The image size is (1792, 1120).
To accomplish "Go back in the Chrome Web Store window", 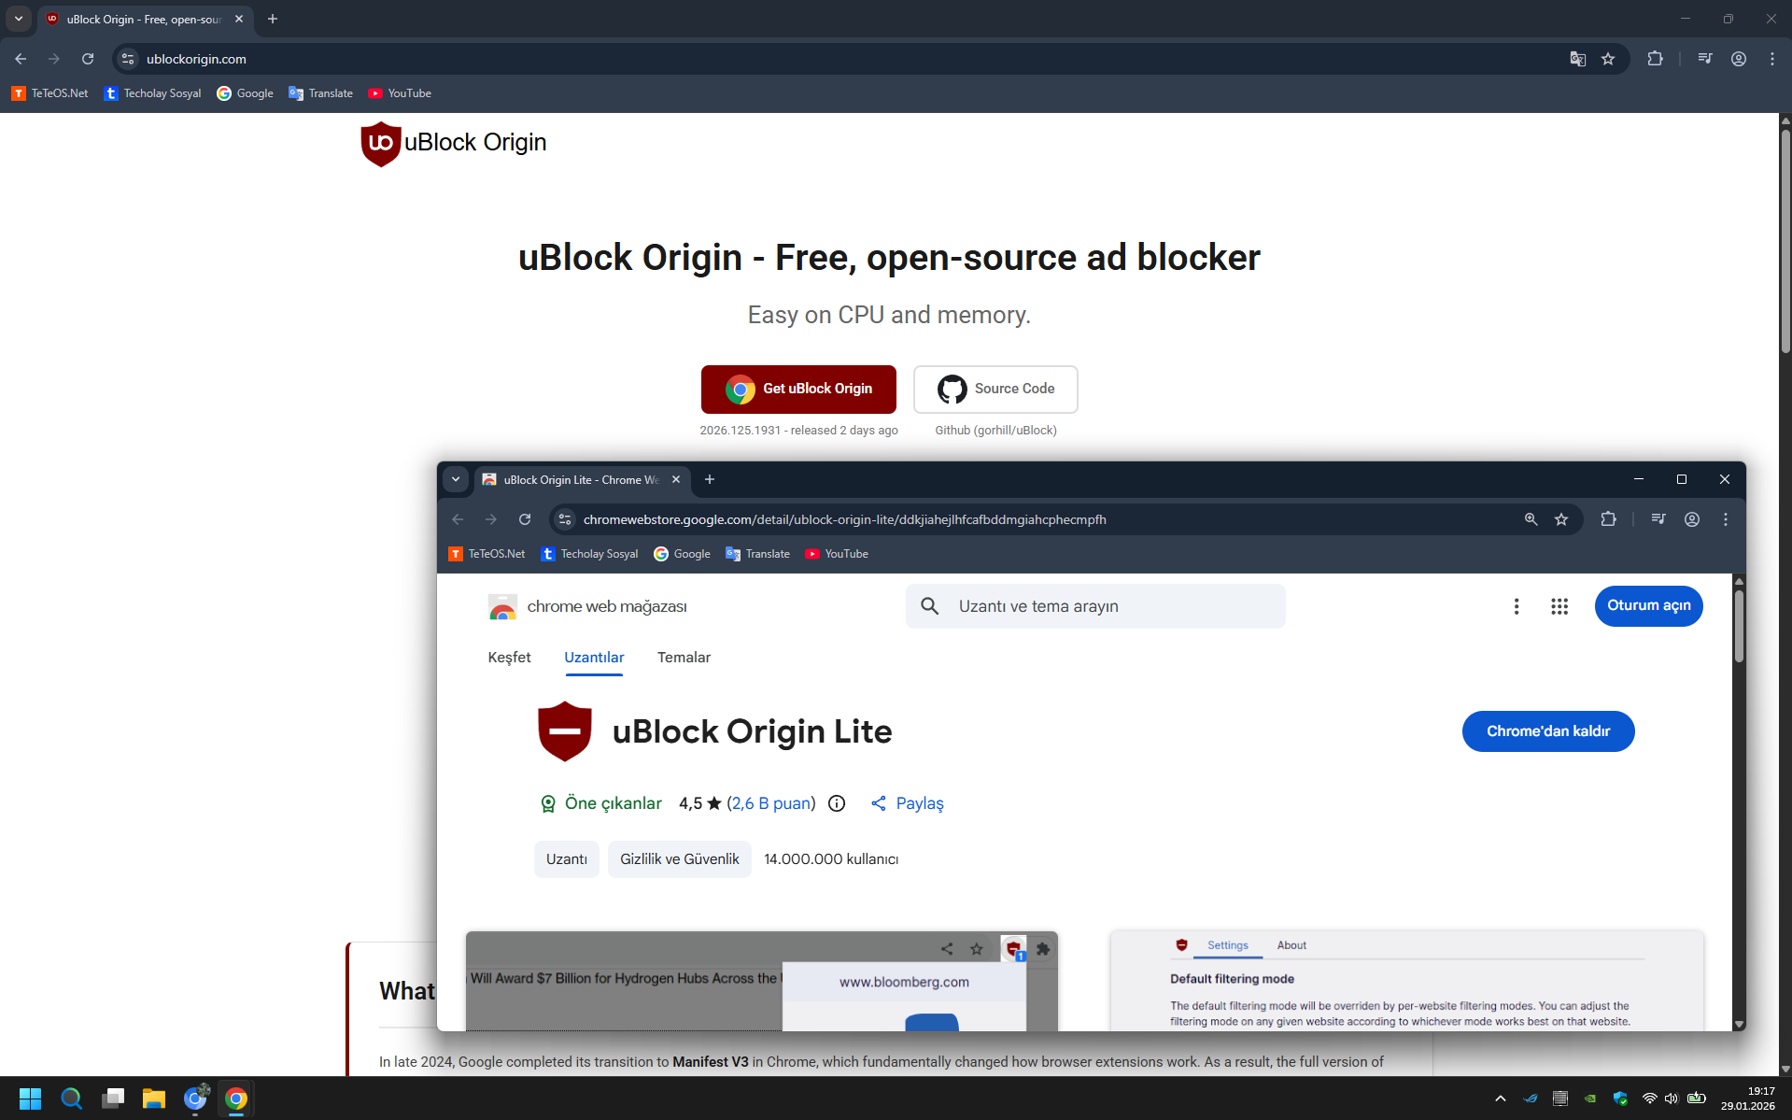I will [458, 519].
